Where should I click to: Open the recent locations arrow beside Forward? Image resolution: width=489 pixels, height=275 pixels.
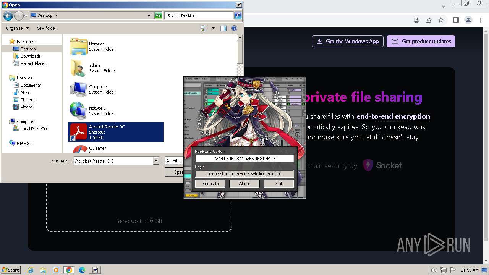tap(26, 16)
